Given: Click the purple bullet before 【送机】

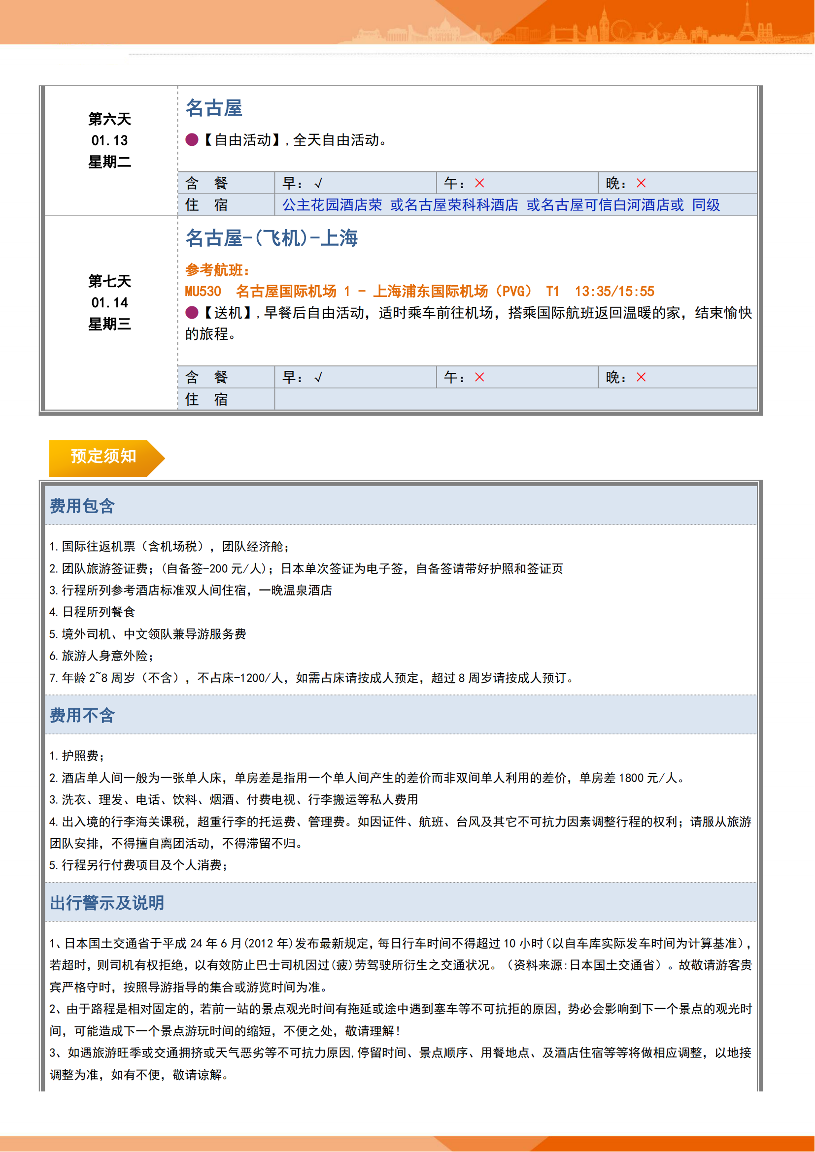Looking at the screenshot, I should 192,313.
